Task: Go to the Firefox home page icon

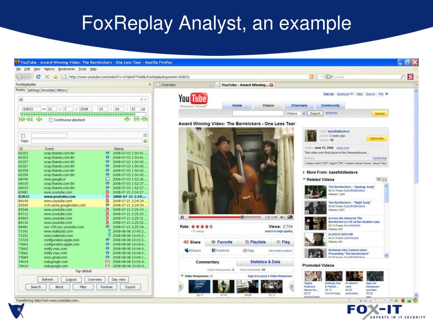Action: click(55, 77)
